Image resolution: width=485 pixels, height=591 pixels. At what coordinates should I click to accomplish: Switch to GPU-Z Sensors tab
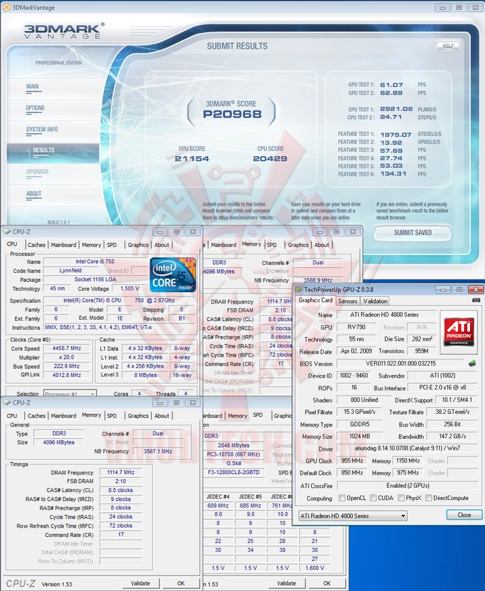click(348, 301)
